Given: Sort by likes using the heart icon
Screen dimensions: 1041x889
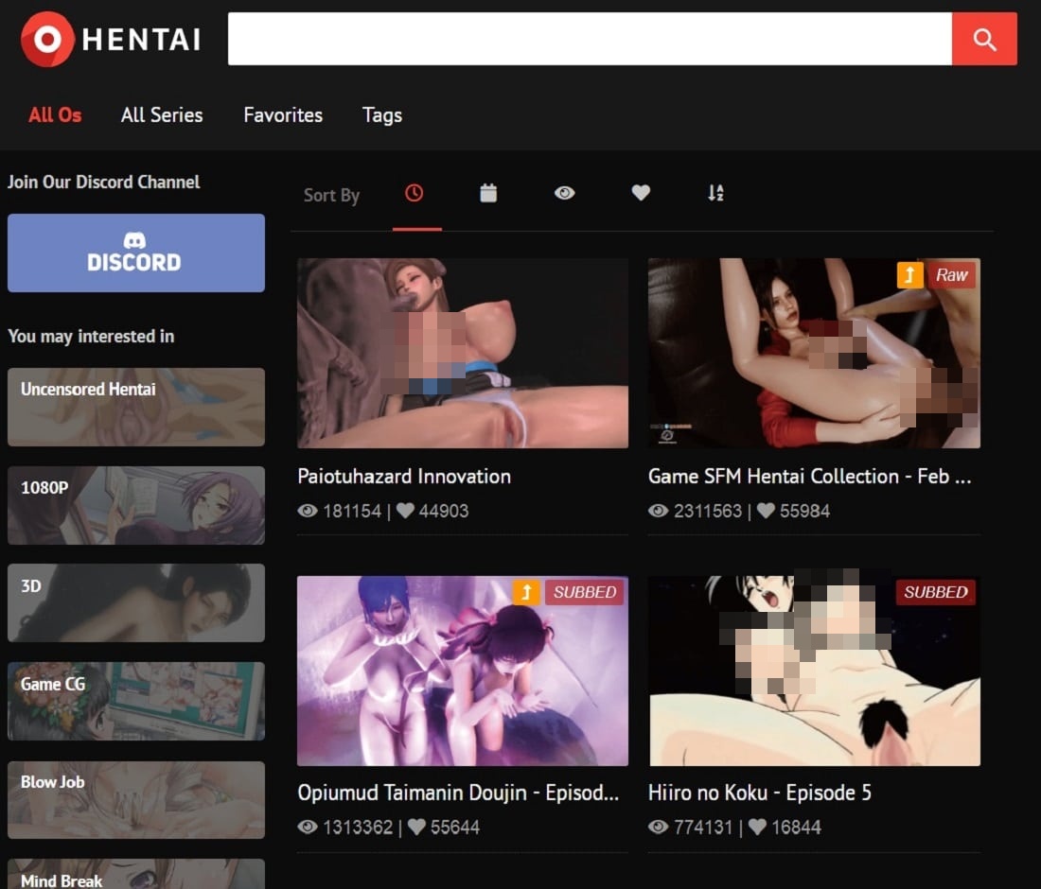Looking at the screenshot, I should 641,194.
